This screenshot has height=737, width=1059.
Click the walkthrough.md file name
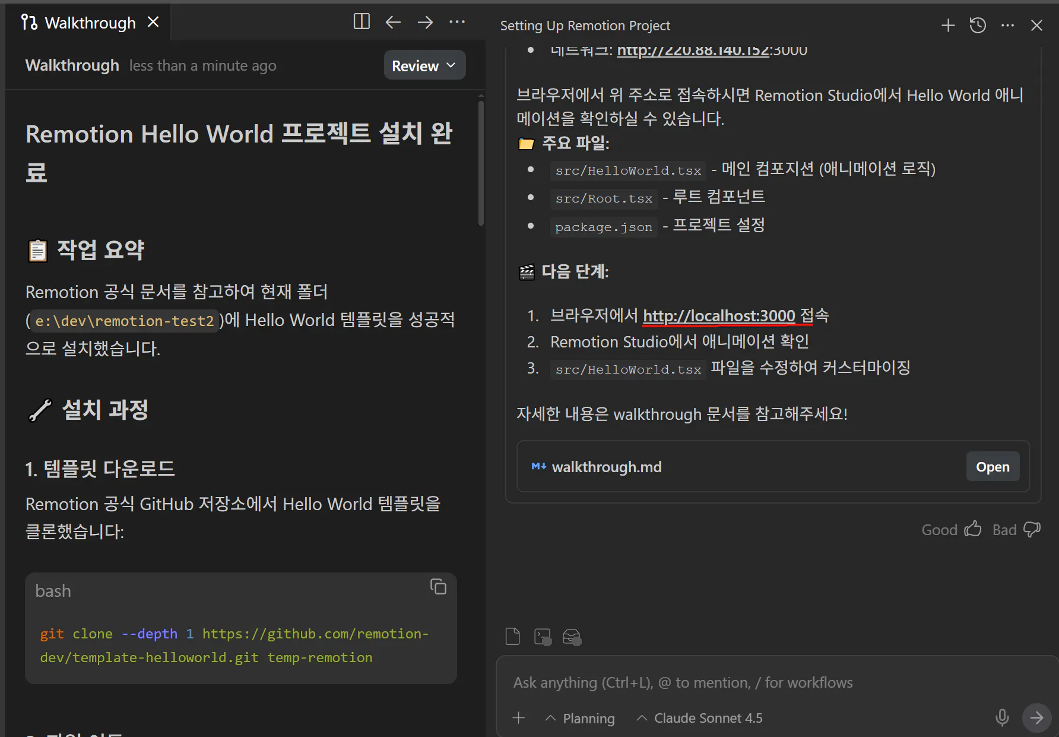pos(607,467)
